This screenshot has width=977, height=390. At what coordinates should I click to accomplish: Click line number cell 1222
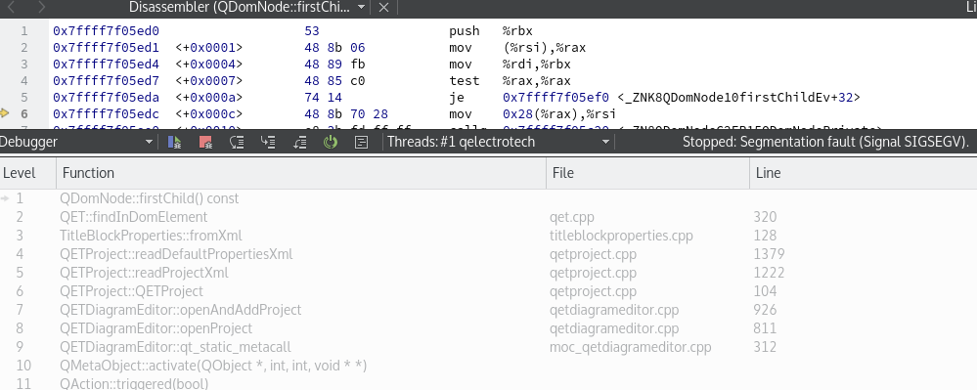(x=769, y=273)
